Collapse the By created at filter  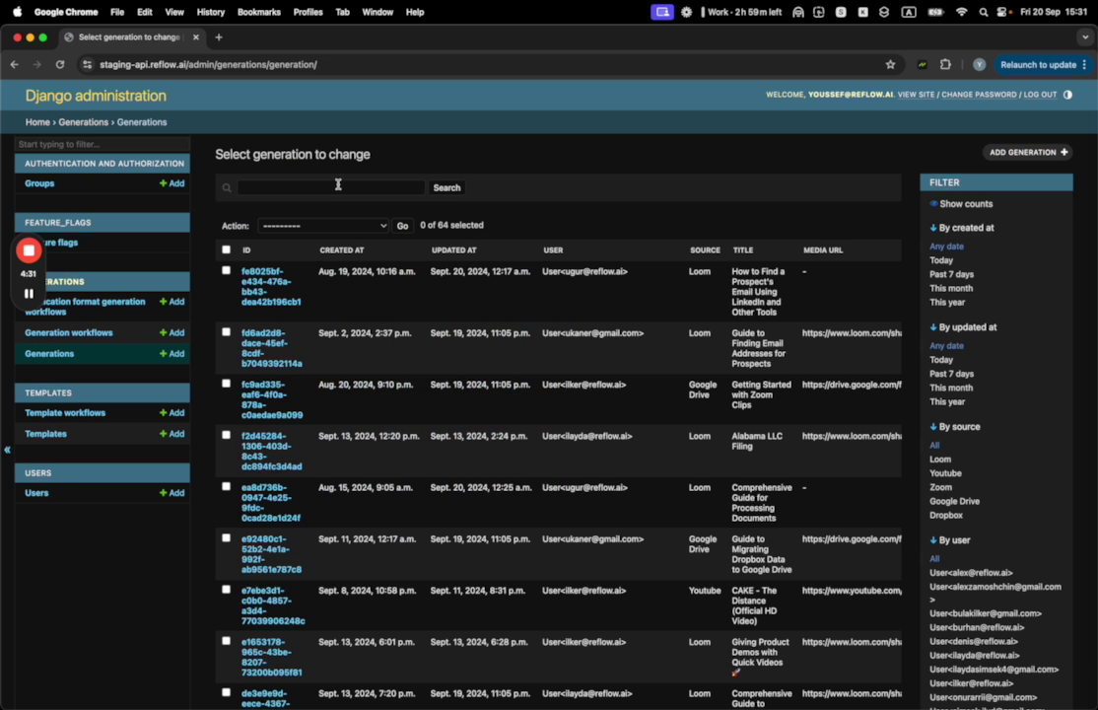961,228
